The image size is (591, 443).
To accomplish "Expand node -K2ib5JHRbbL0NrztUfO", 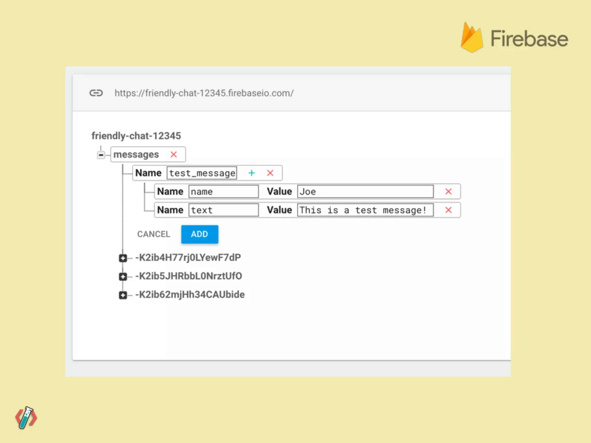I will tap(123, 276).
